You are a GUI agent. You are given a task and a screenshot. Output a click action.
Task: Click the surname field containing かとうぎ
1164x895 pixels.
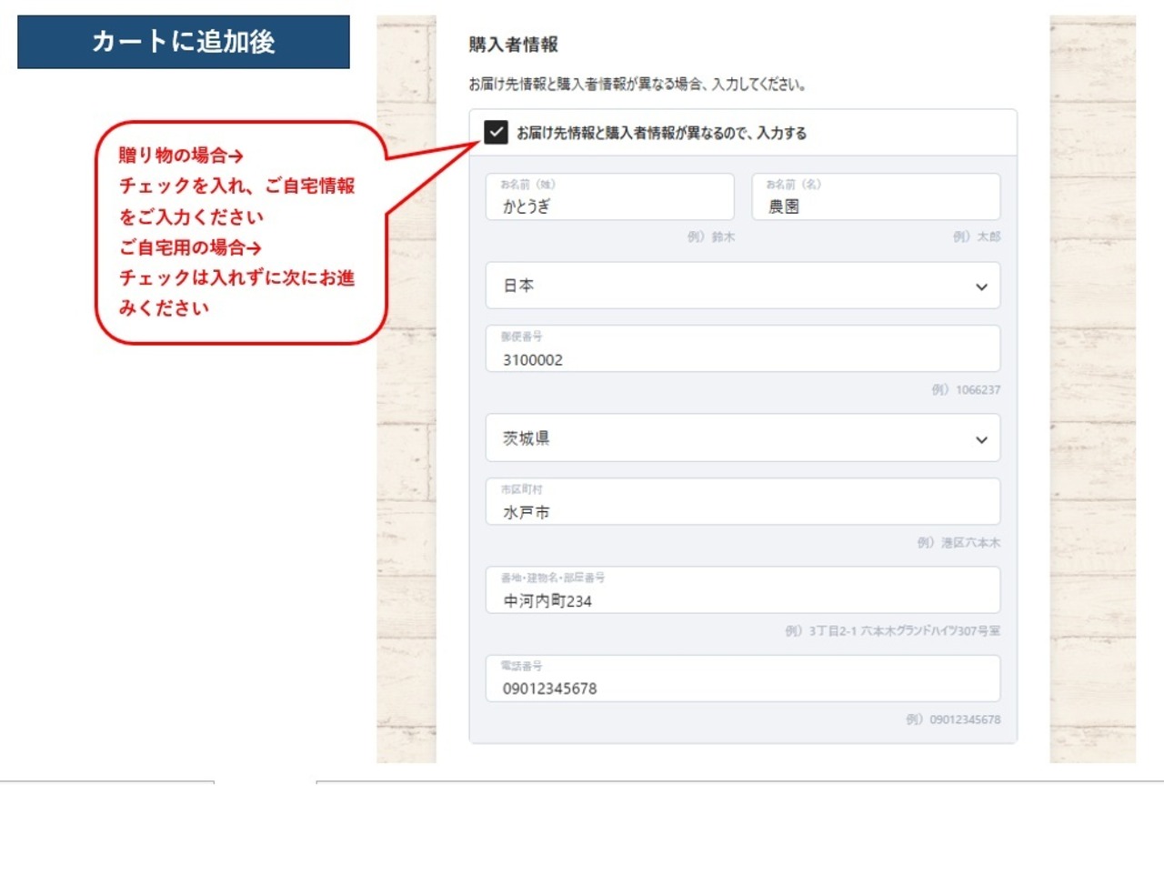610,196
